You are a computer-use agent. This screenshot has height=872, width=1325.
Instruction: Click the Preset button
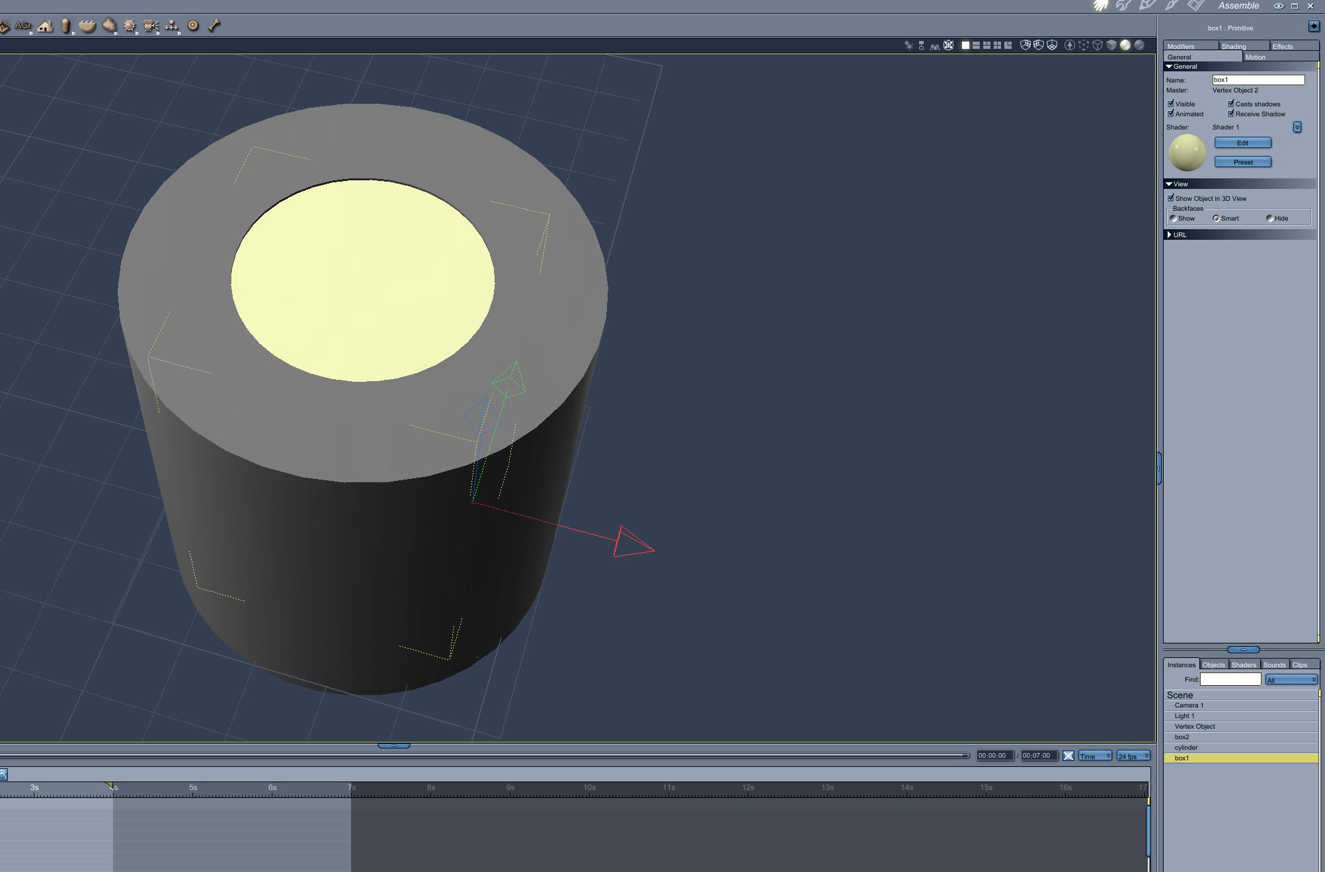(1242, 162)
